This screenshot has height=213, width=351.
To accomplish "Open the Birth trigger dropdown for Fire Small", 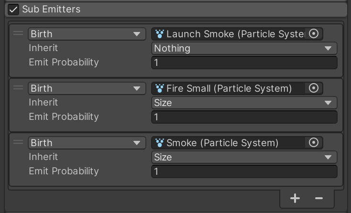I will point(87,88).
